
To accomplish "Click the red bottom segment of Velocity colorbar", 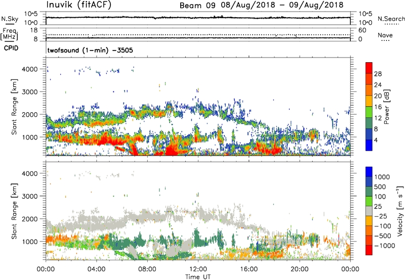I will (x=369, y=250).
